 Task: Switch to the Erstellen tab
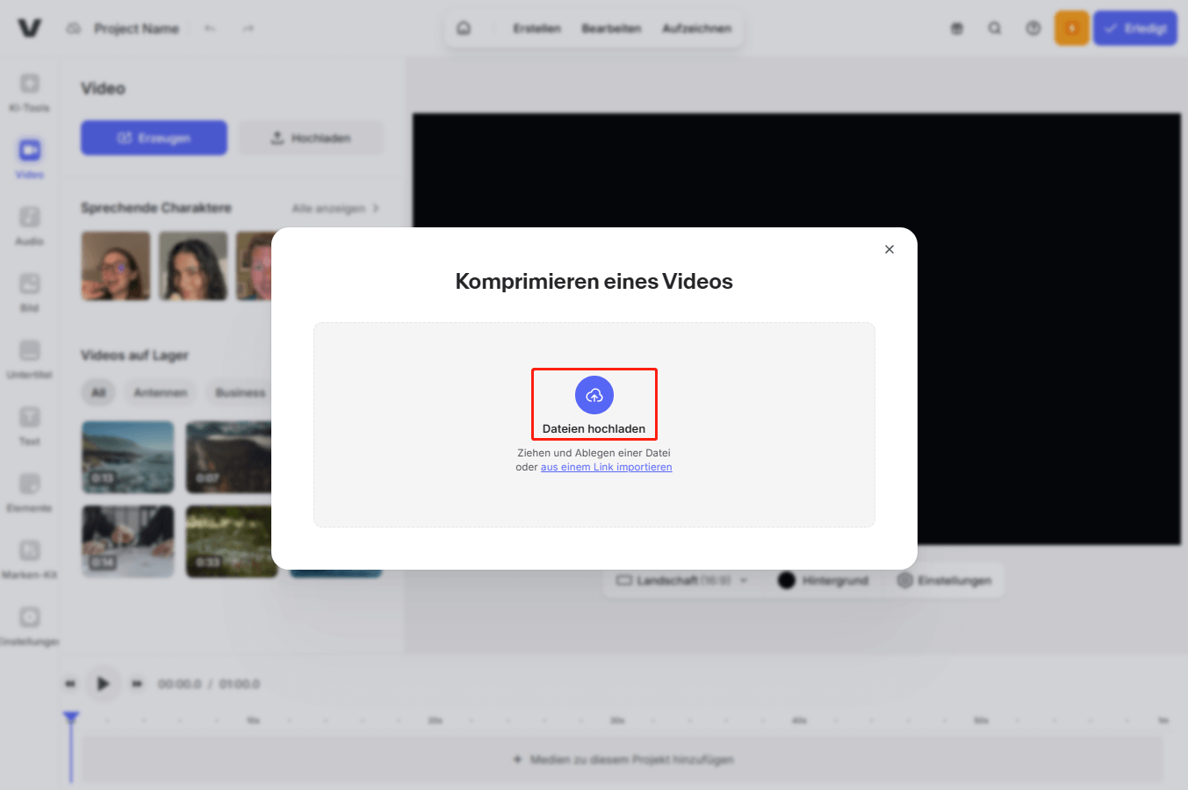tap(536, 27)
